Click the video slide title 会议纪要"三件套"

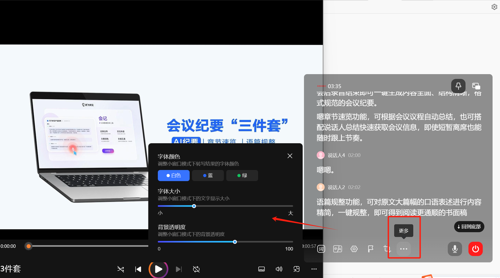click(x=228, y=125)
